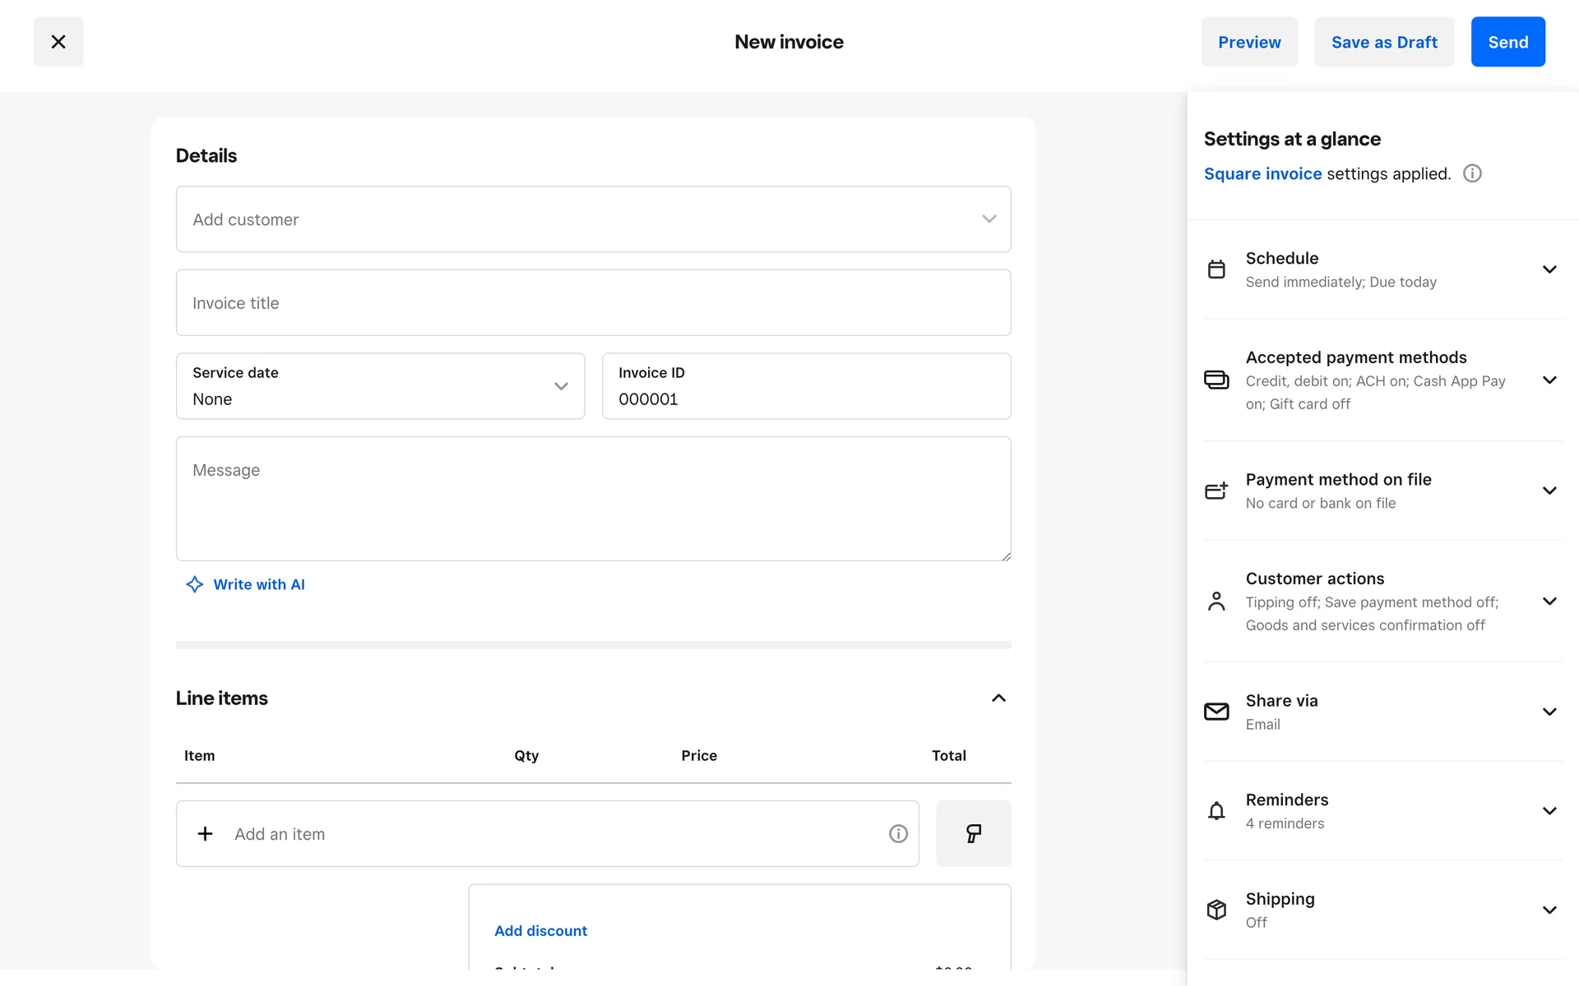
Task: Click the info icon in the Add an item field
Action: click(898, 833)
